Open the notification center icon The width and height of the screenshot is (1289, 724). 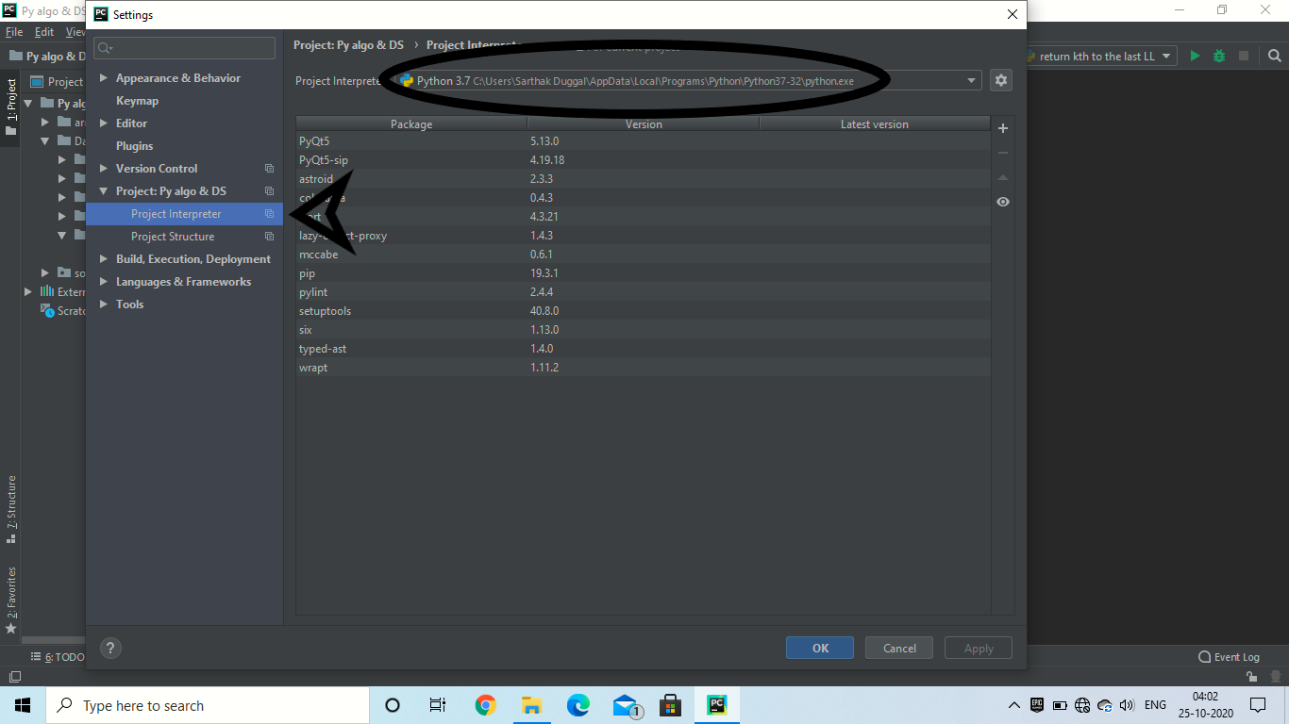point(1258,705)
